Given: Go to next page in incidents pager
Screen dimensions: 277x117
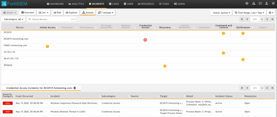Looking at the screenshot, I should (x=267, y=88).
